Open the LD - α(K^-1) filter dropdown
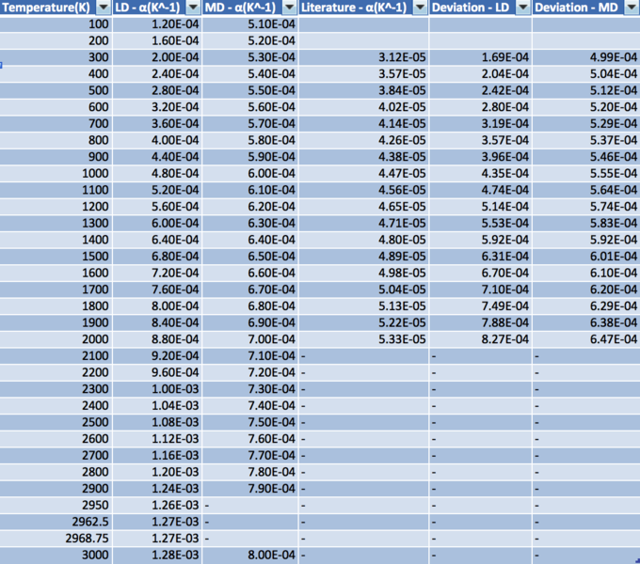Screen dimensions: 640x564 tap(193, 8)
